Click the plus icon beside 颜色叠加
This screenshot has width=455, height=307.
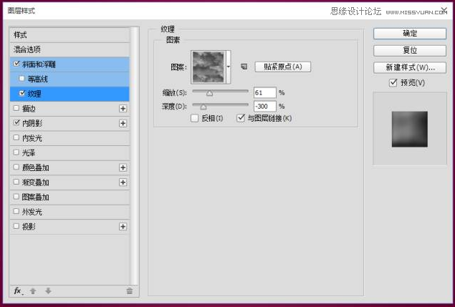(x=123, y=167)
